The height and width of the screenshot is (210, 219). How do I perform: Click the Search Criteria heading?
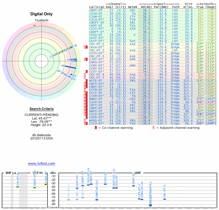point(41,109)
